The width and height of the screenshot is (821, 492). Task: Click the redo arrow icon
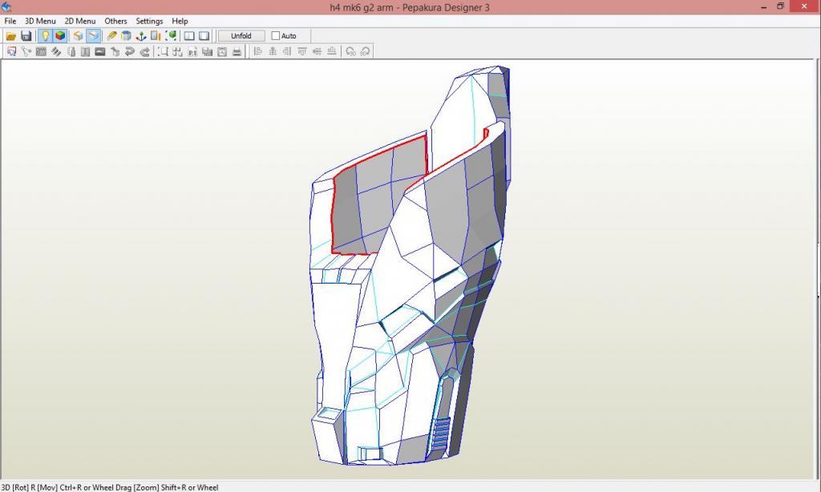[x=145, y=51]
